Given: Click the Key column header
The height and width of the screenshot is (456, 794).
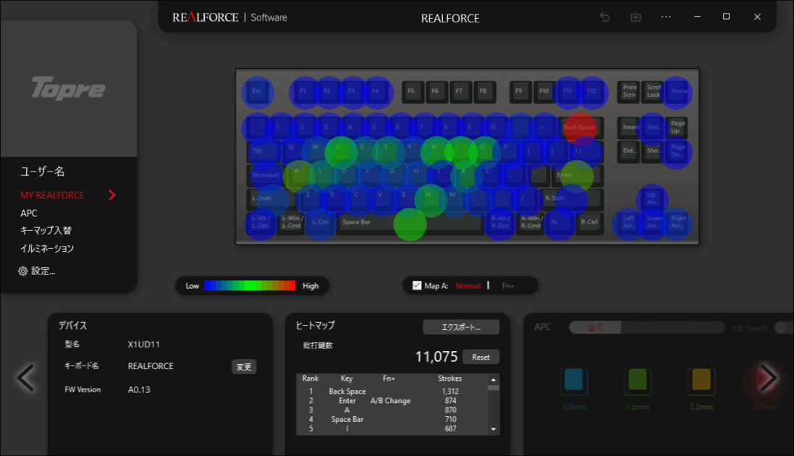Looking at the screenshot, I should click(347, 379).
